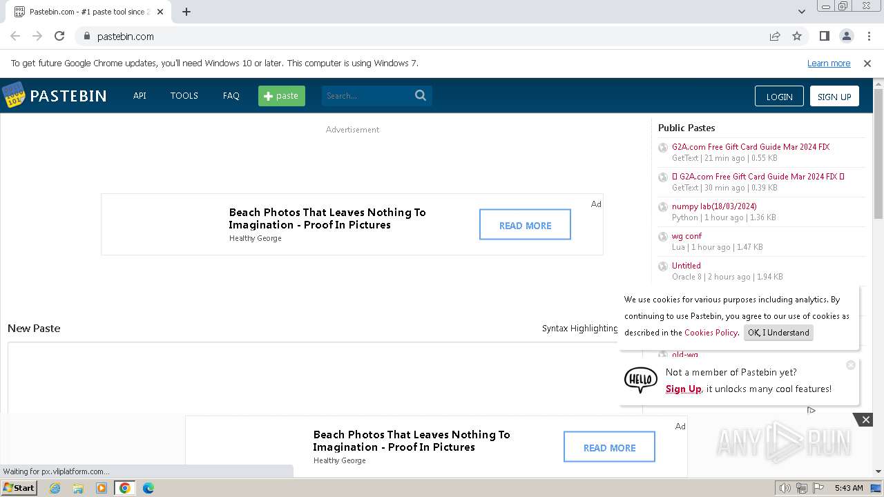This screenshot has height=497, width=884.
Task: Click the top ad headline Beach Photos
Action: pos(327,218)
